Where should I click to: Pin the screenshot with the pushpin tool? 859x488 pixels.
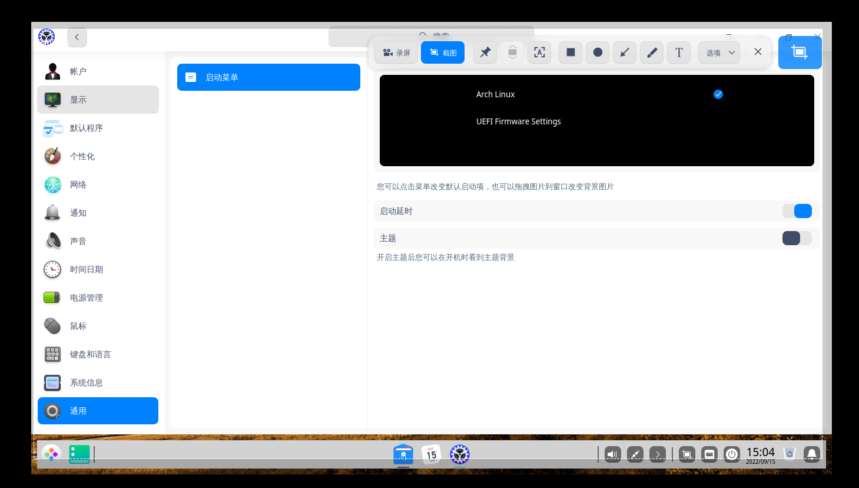click(485, 52)
